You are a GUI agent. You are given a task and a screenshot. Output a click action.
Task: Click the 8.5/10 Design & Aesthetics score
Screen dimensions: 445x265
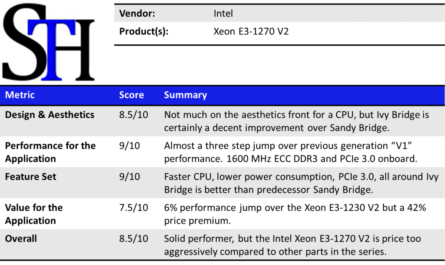click(x=133, y=115)
